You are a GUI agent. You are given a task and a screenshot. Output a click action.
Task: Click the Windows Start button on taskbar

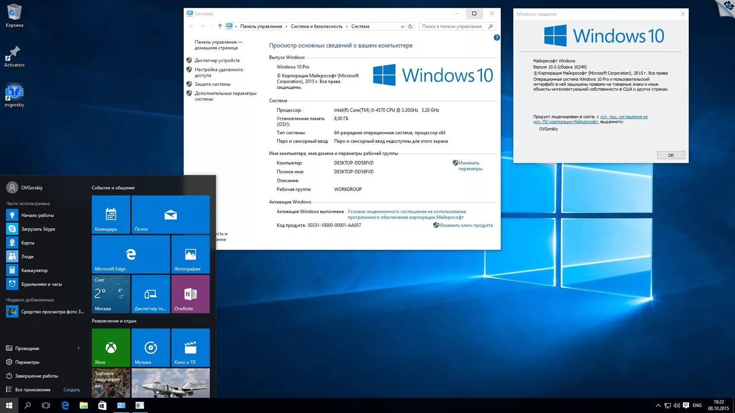click(9, 405)
